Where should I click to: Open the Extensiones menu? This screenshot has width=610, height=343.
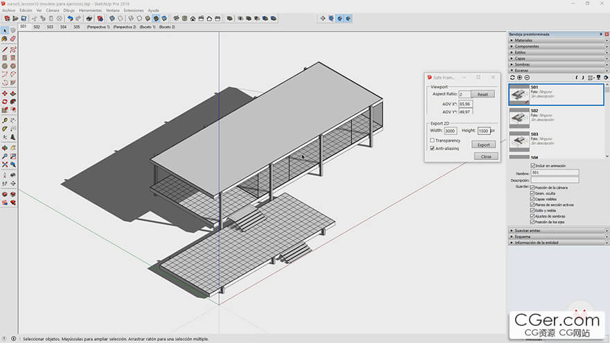coord(133,10)
